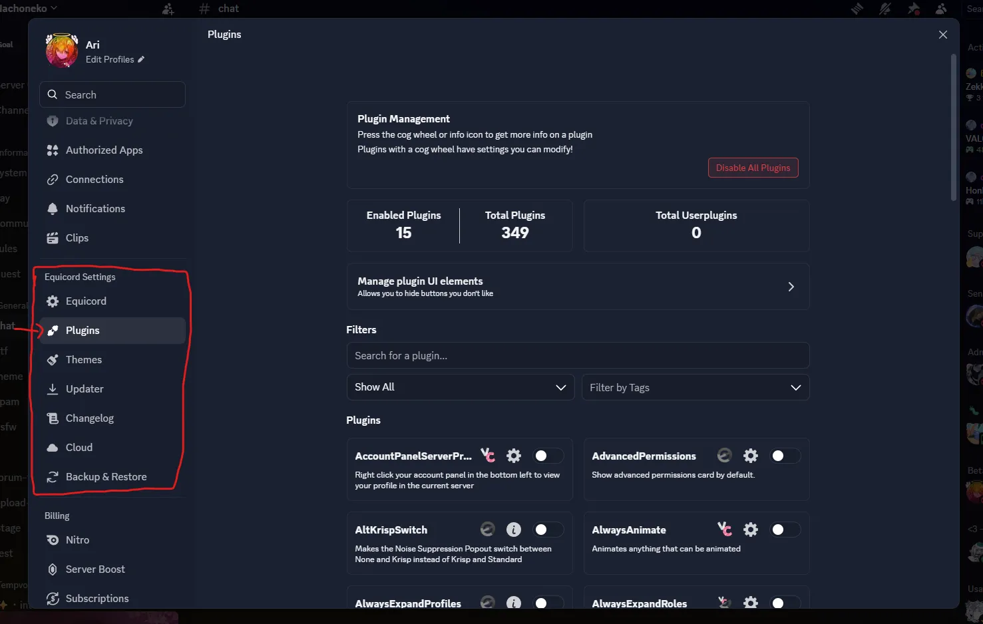Click Equicord source icon on AdvancedPermissions
983x624 pixels.
[x=725, y=456]
